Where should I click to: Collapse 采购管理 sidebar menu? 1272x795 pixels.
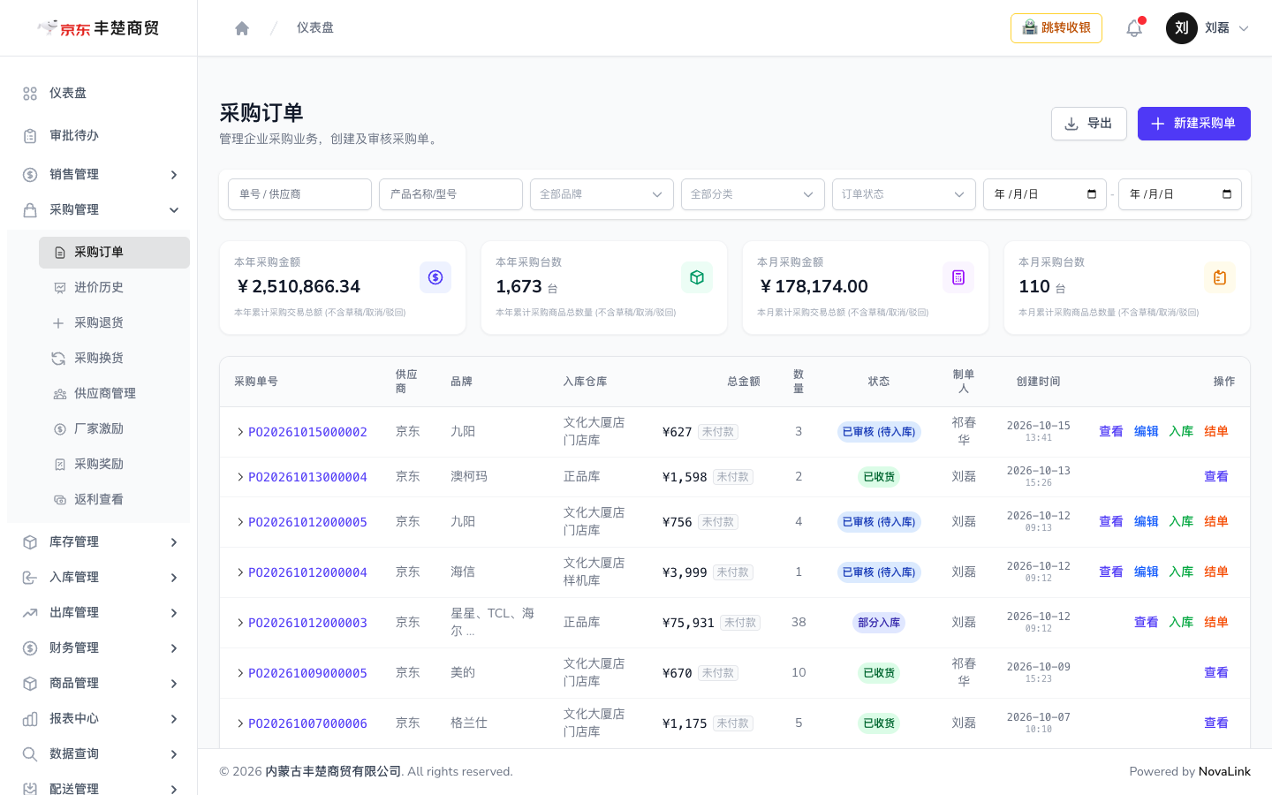[x=98, y=210]
